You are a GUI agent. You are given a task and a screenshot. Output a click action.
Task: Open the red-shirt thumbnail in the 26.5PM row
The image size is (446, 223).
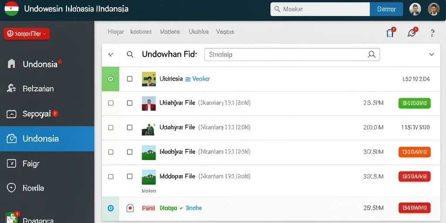pos(149,103)
